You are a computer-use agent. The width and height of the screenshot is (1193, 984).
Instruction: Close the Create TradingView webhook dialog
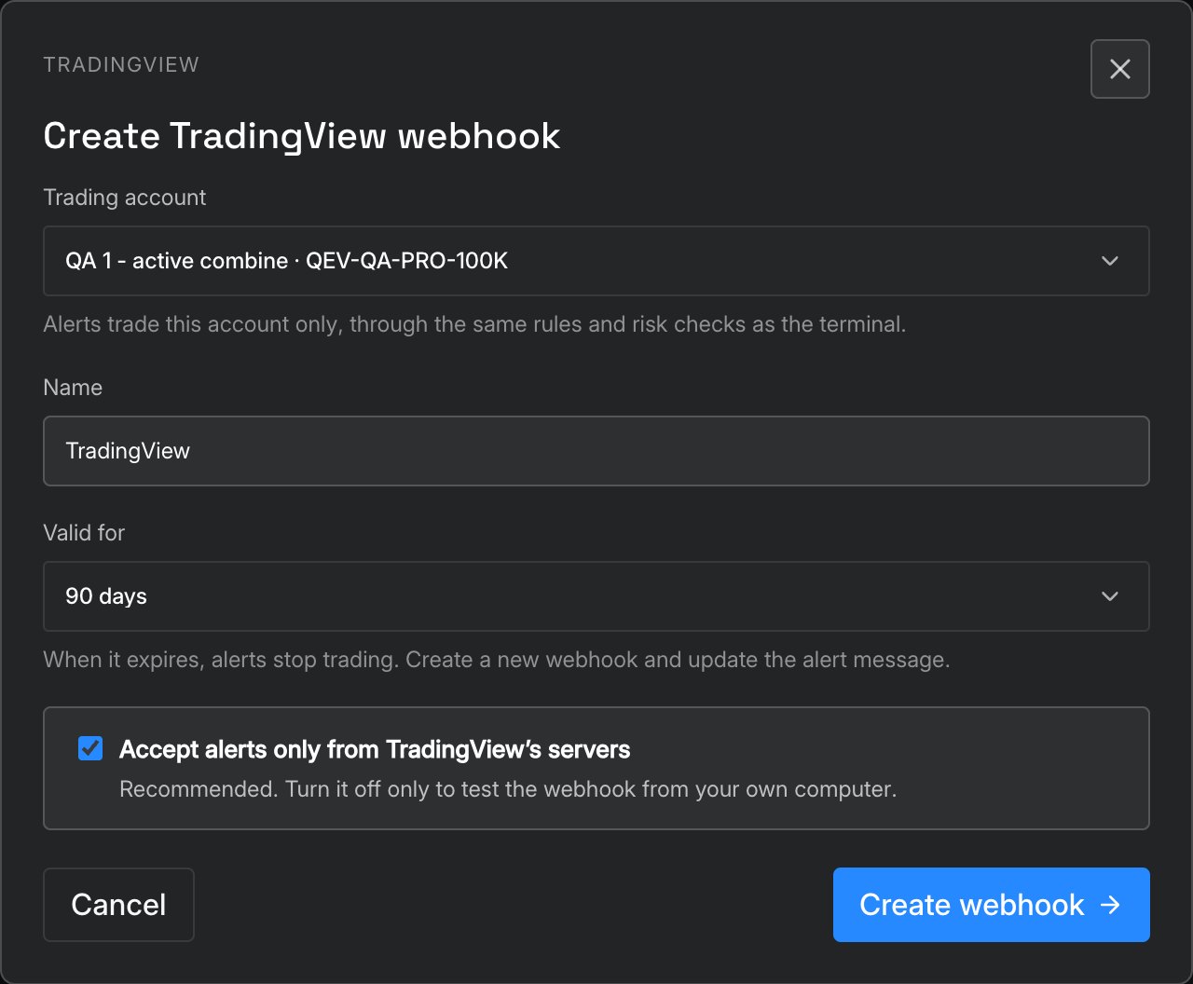[1119, 69]
